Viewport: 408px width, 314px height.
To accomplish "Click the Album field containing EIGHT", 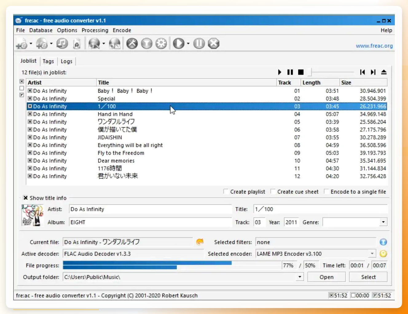I will point(150,222).
